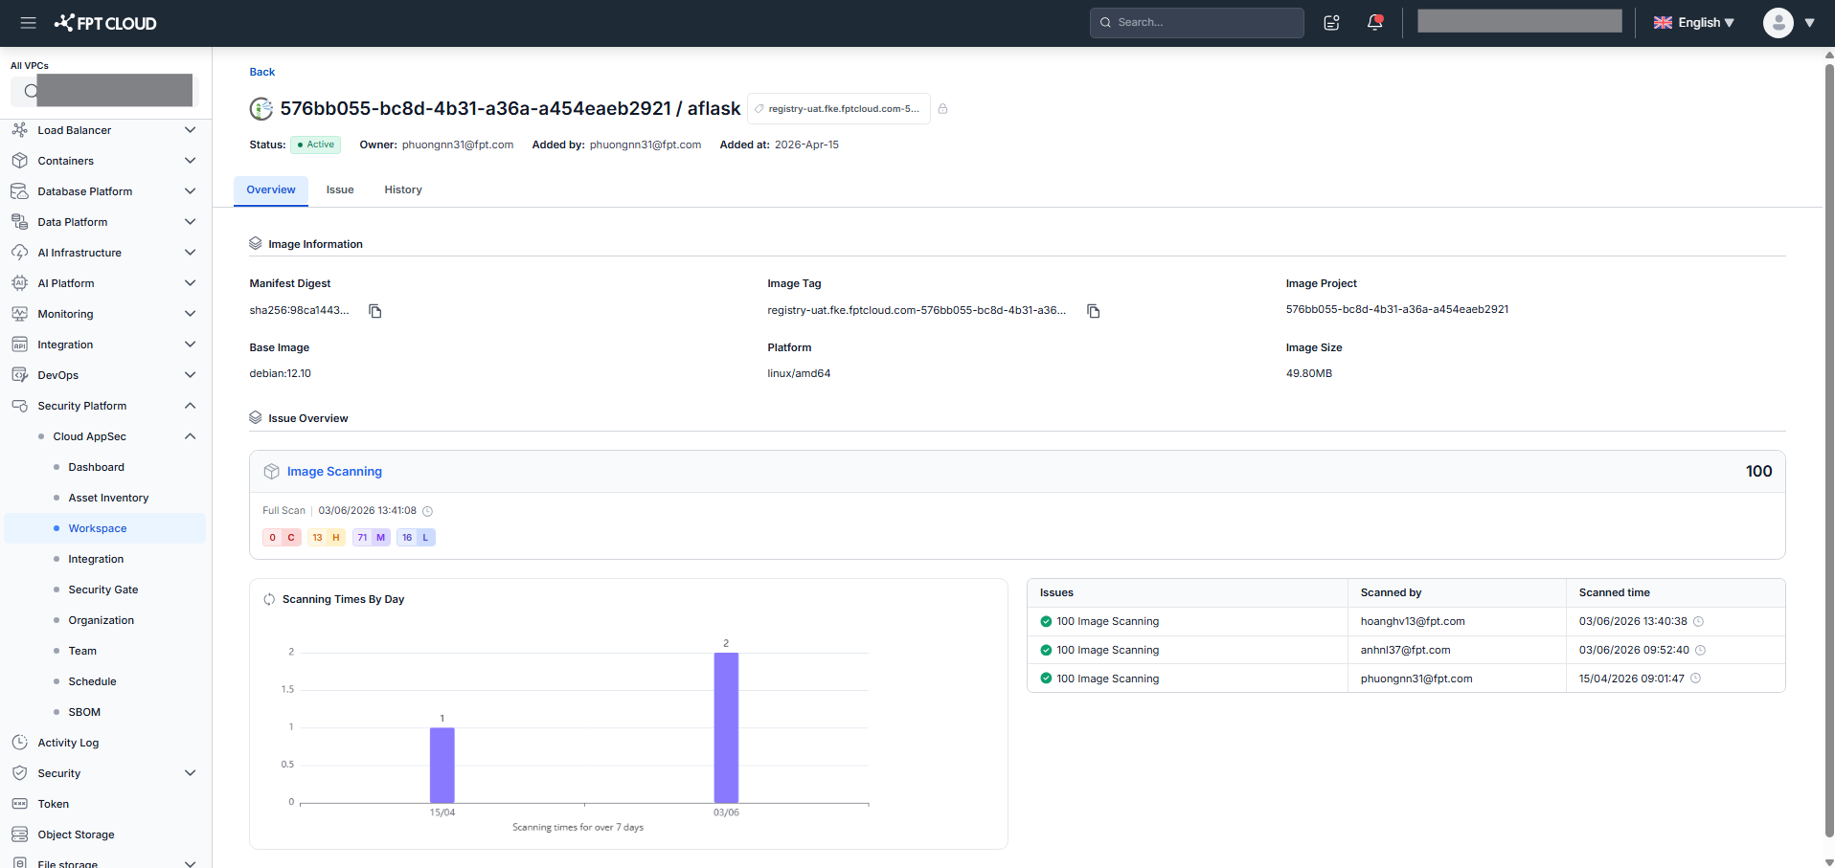Viewport: 1835px width, 868px height.
Task: Expand the Security menu chevron
Action: click(x=190, y=773)
